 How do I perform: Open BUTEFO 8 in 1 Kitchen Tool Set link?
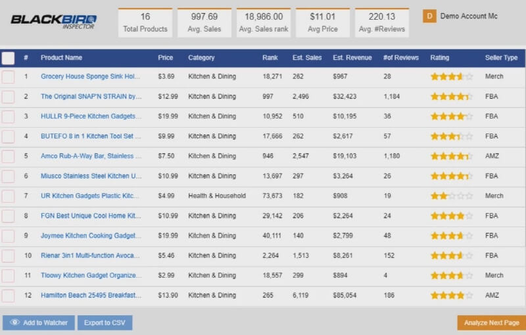pos(91,136)
